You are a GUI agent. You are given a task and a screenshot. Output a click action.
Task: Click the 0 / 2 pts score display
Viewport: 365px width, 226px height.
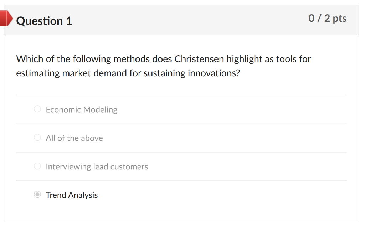328,18
